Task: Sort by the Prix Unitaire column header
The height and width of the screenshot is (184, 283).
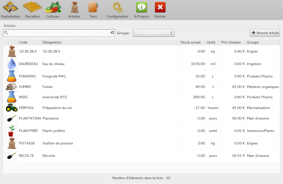Action: pyautogui.click(x=233, y=42)
